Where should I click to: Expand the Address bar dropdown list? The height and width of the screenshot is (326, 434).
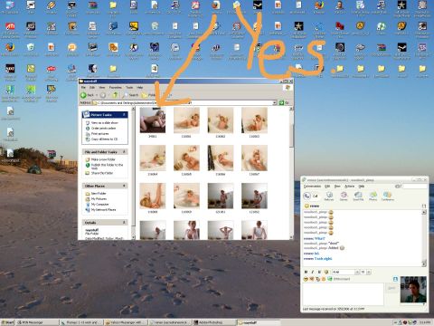coord(274,103)
